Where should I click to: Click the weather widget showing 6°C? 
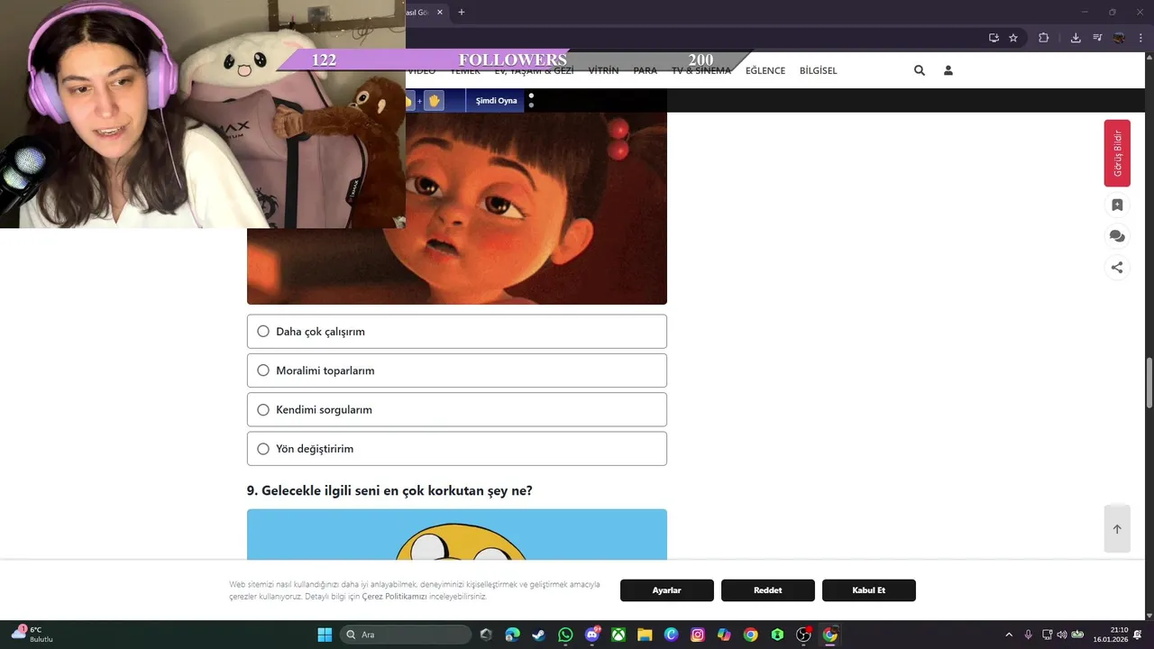pyautogui.click(x=33, y=635)
